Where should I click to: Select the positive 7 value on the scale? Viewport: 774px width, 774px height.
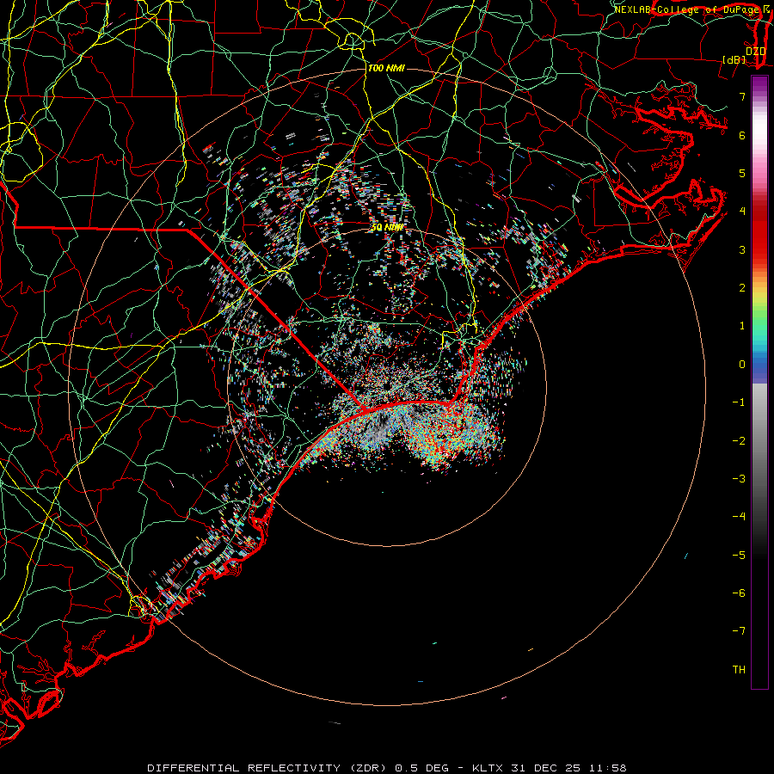point(742,96)
